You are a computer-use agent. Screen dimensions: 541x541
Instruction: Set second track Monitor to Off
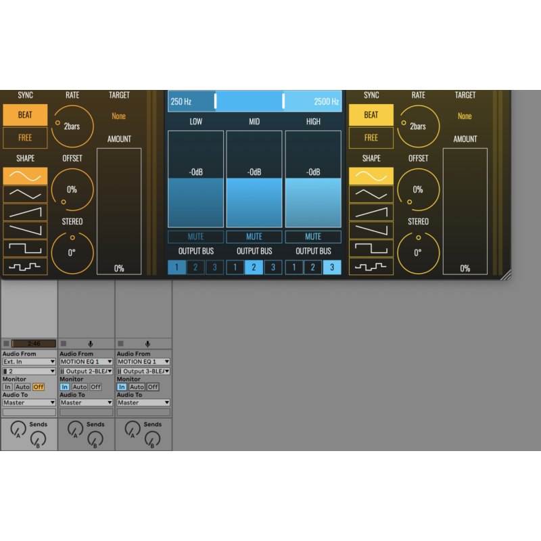click(95, 387)
